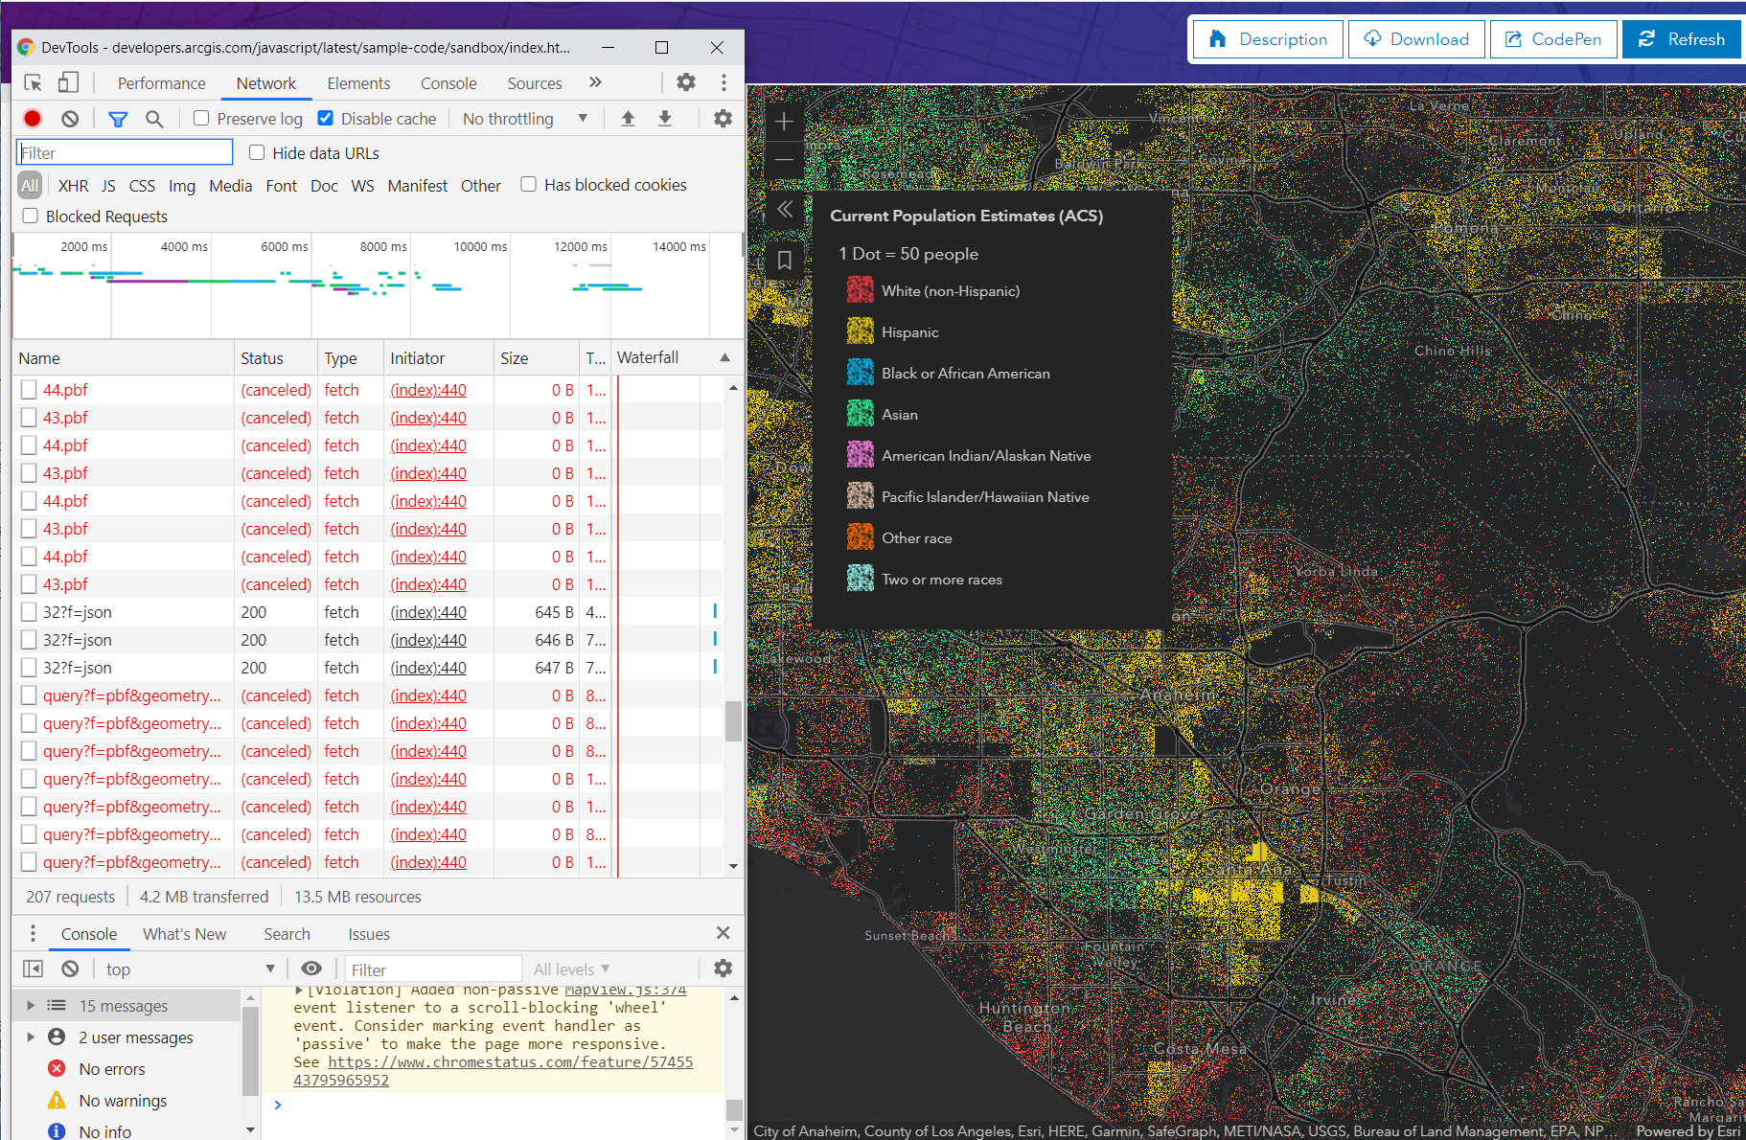Image resolution: width=1746 pixels, height=1140 pixels.
Task: Open network search magnifier
Action: pyautogui.click(x=154, y=119)
